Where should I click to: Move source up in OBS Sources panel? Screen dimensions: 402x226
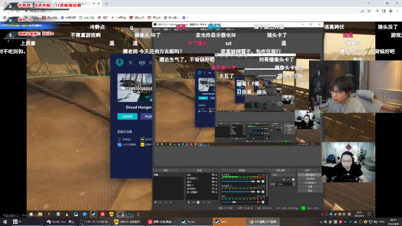click(x=204, y=202)
